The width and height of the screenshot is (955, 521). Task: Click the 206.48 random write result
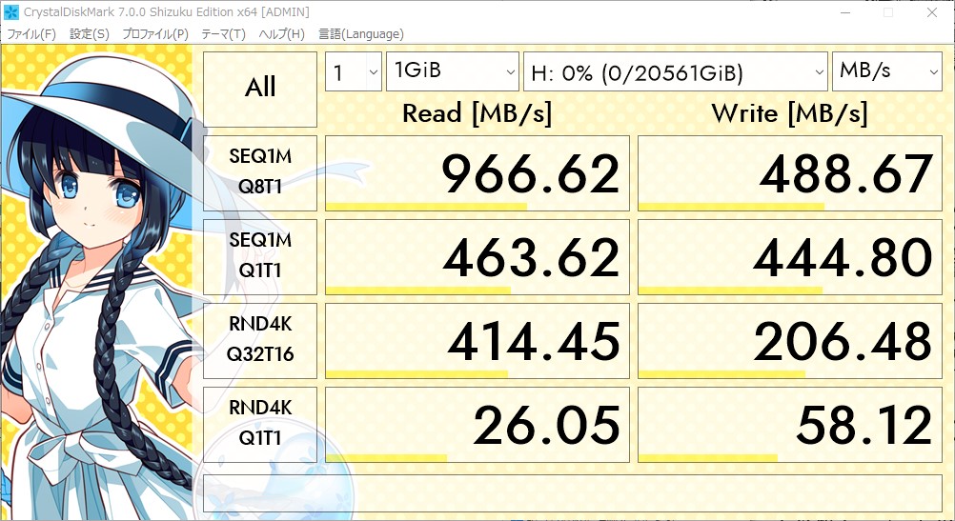tap(790, 341)
